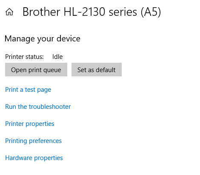
Task: Adjust printing preferences for the printer
Action: tap(33, 141)
